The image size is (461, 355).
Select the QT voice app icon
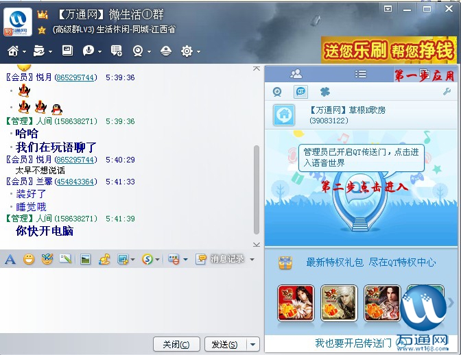pos(300,92)
